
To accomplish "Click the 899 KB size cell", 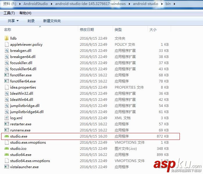I will 163,154.
